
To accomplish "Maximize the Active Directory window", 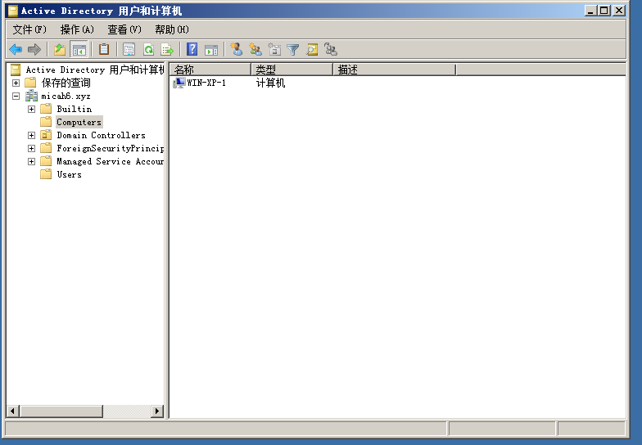I will tap(604, 11).
